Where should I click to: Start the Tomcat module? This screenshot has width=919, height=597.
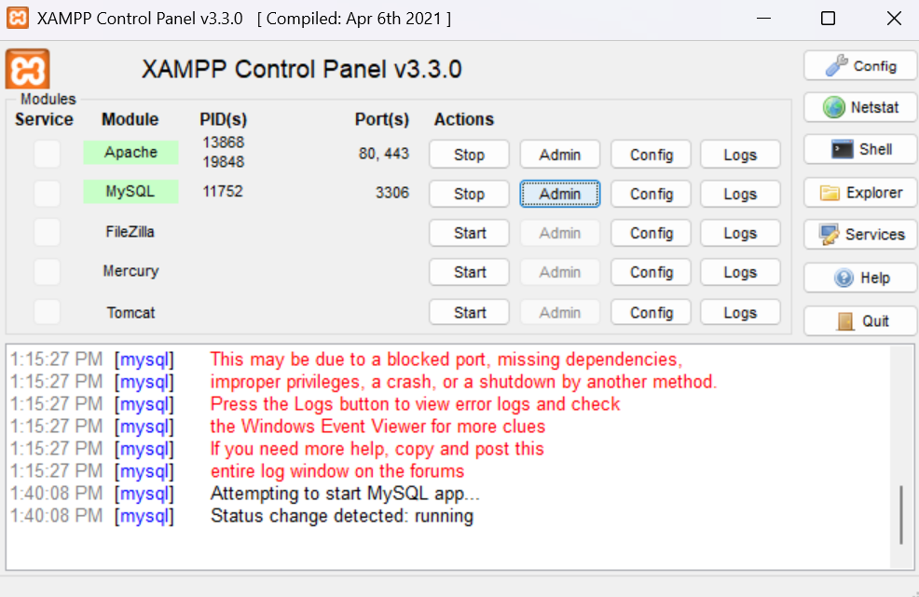coord(469,312)
